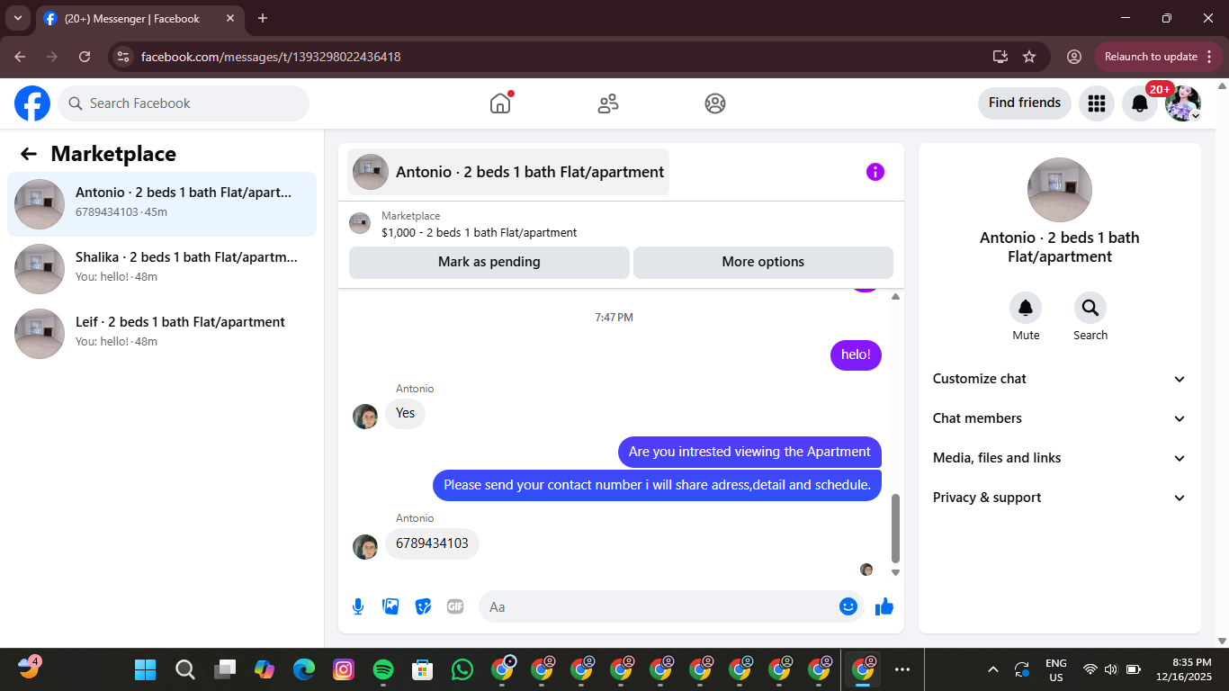This screenshot has height=691, width=1229.
Task: Open the Facebook home feed icon
Action: tap(500, 103)
